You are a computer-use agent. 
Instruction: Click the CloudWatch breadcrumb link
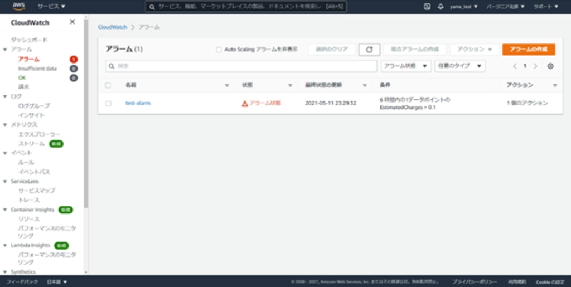tap(113, 27)
